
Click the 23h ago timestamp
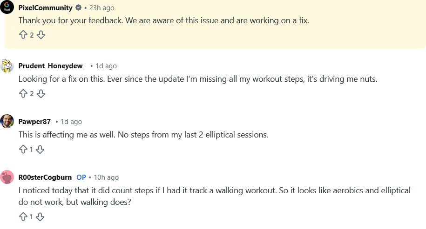pyautogui.click(x=101, y=8)
